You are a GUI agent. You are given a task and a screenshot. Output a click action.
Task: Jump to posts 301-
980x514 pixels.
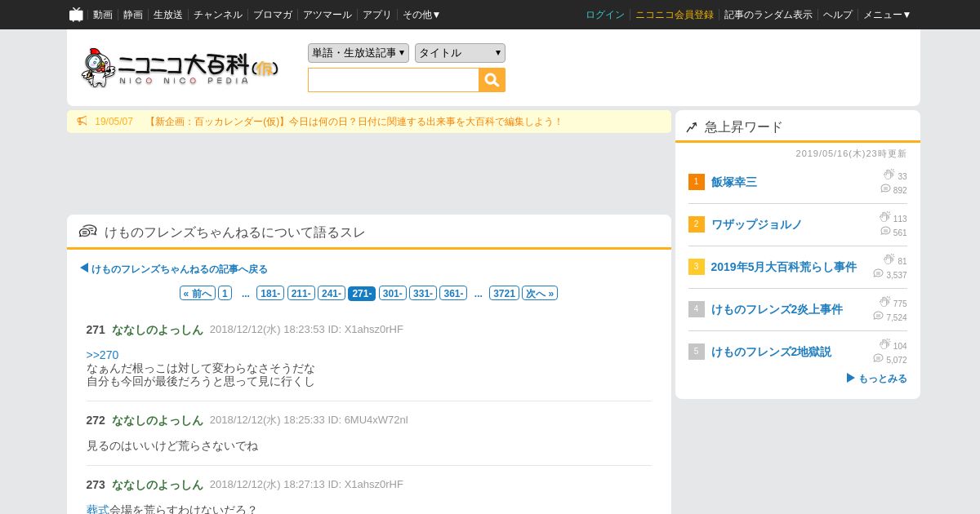[x=392, y=294]
